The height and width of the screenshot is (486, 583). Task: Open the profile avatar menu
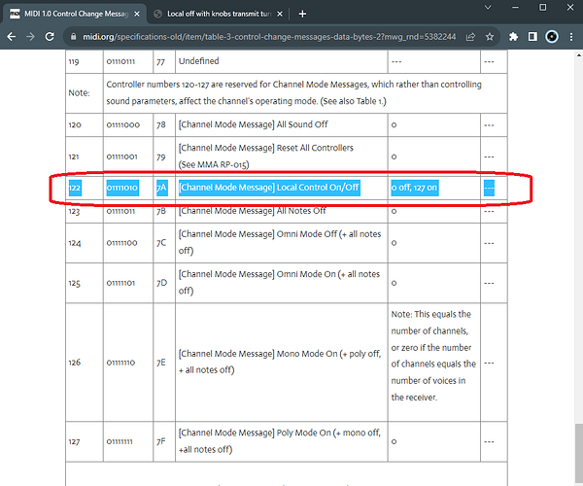click(x=552, y=36)
